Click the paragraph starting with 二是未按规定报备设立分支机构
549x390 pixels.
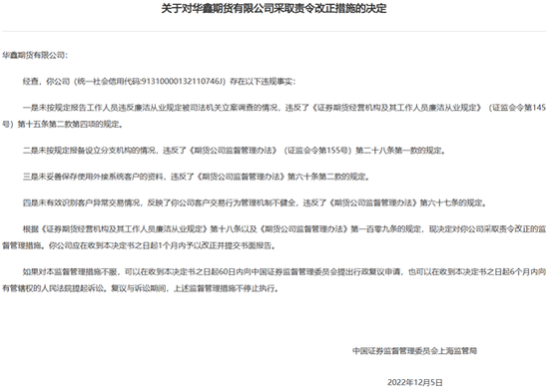[x=234, y=151]
